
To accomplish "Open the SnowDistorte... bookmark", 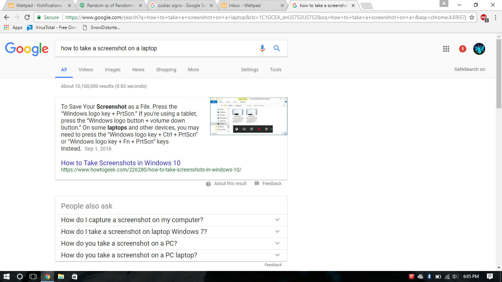I will pos(101,28).
